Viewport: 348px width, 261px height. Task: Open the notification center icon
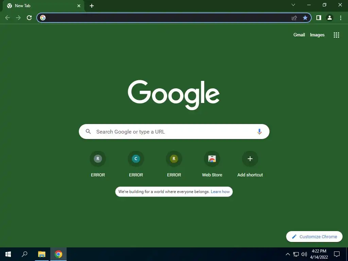point(337,254)
